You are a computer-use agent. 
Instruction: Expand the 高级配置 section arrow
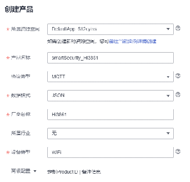pyautogui.click(x=35, y=171)
